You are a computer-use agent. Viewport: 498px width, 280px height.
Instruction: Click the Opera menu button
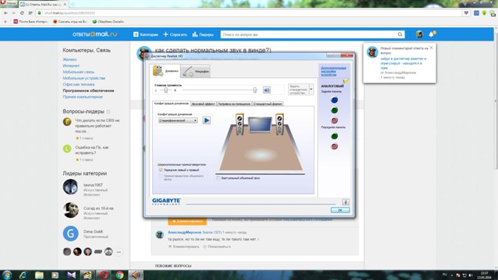pyautogui.click(x=9, y=3)
